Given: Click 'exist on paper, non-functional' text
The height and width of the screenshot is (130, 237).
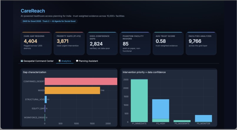Looking at the screenshot, I should pyautogui.click(x=131, y=50).
